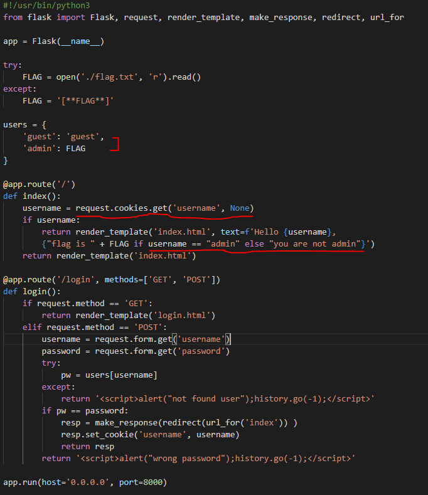The width and height of the screenshot is (428, 495).
Task: Click methods=['GET', 'POST'] argument
Action: 160,280
